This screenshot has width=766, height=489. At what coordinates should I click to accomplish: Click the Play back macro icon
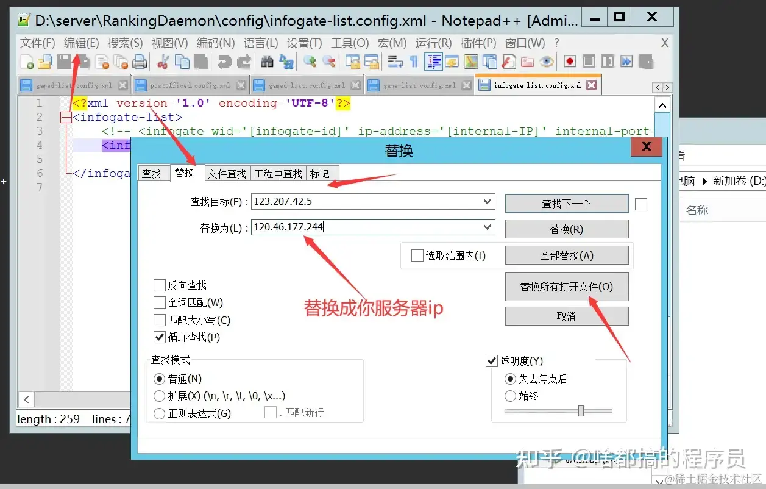[x=608, y=62]
